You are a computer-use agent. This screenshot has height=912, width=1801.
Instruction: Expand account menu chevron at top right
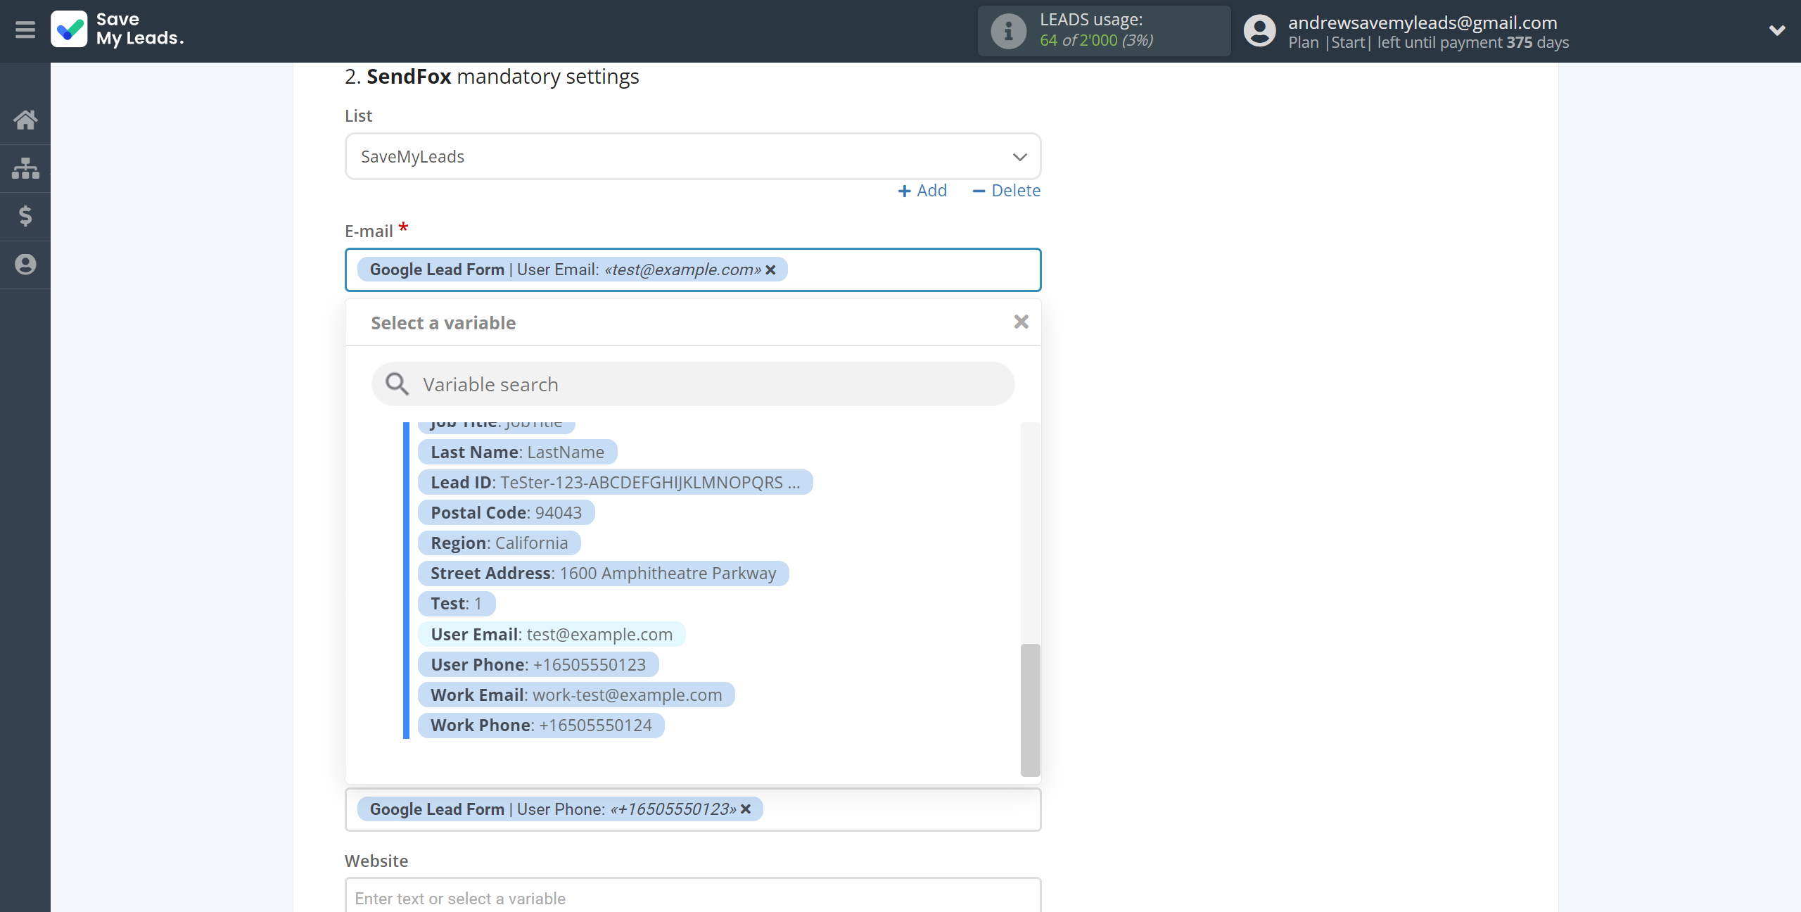tap(1776, 30)
